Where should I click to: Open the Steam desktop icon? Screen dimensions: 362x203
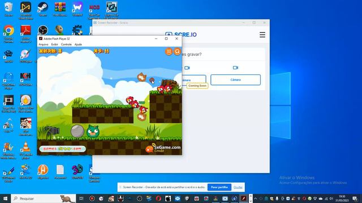pos(43,9)
